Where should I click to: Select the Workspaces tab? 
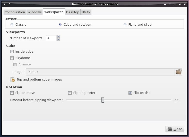pos(54,12)
